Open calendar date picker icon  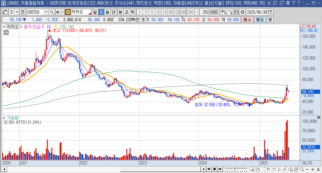point(270,12)
